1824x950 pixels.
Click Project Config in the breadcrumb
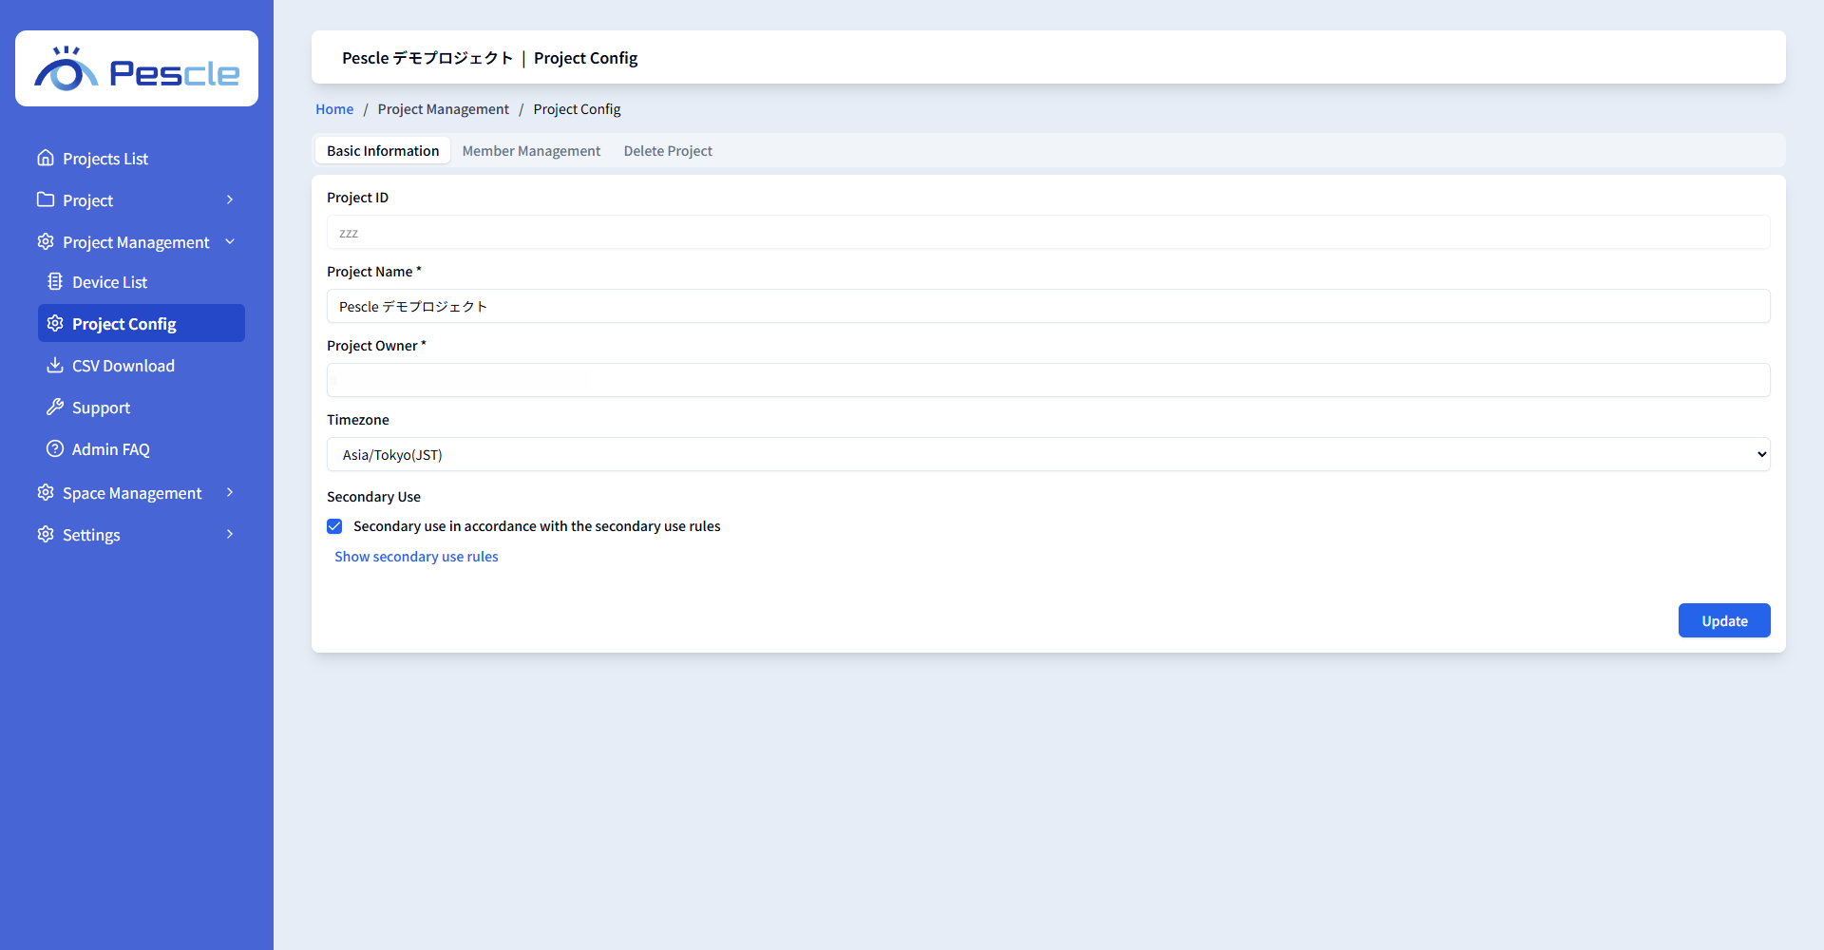point(577,109)
